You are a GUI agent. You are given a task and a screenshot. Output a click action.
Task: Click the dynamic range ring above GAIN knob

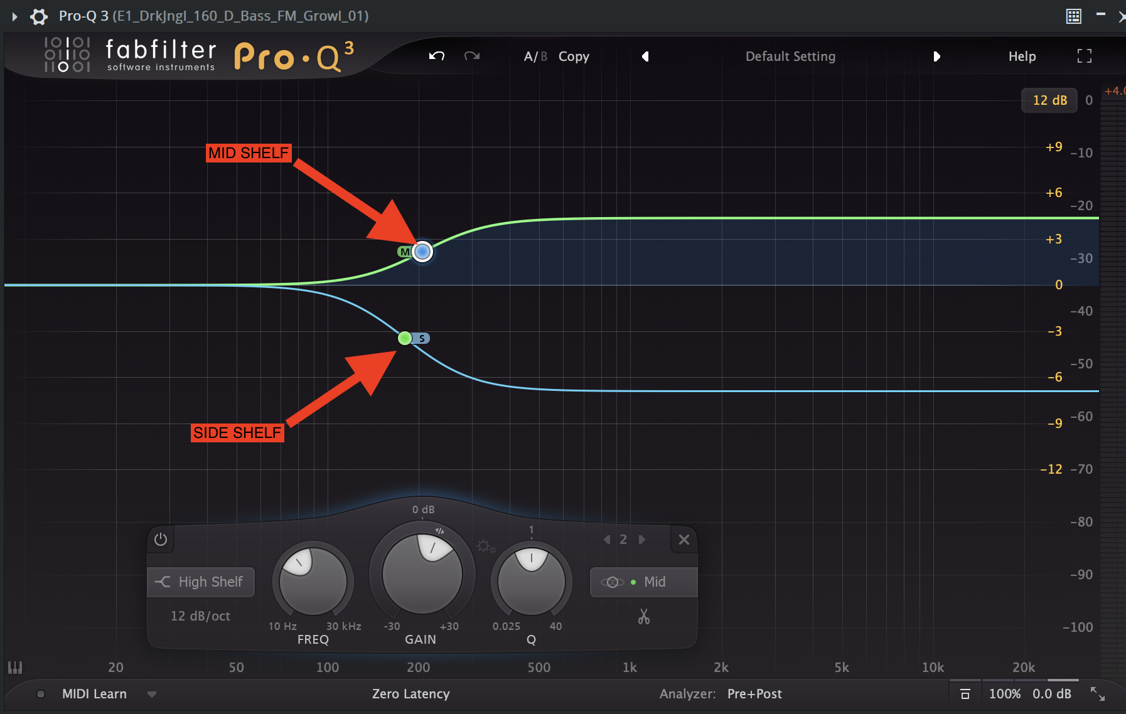439,531
